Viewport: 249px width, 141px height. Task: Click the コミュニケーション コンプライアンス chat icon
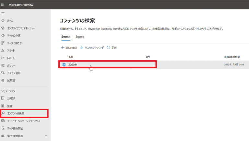(x=3, y=121)
